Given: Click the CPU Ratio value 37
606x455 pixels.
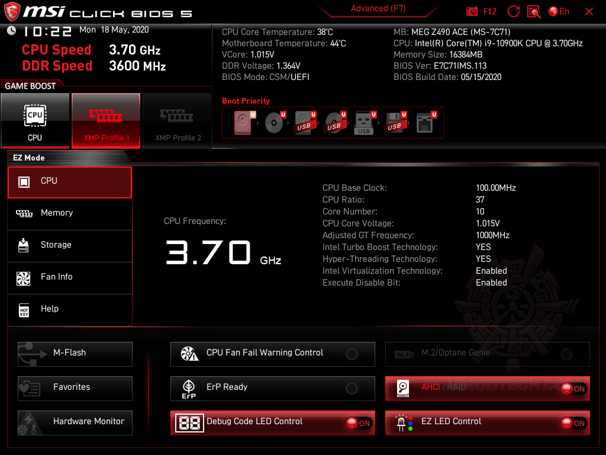Looking at the screenshot, I should tap(480, 200).
